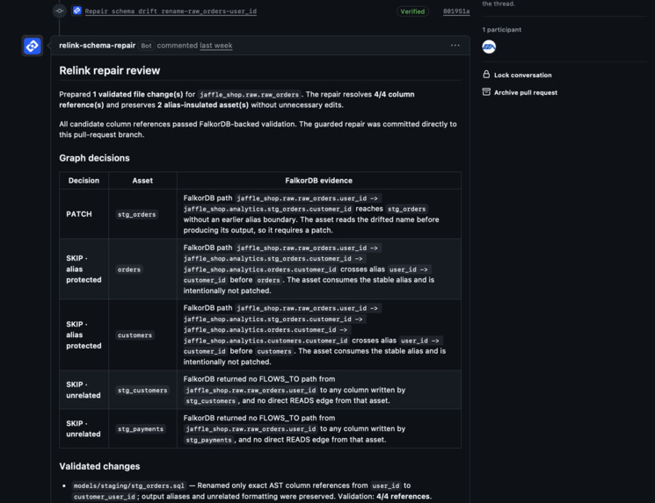
Task: Click the bot avatar beside the commit message
Action: 76,11
